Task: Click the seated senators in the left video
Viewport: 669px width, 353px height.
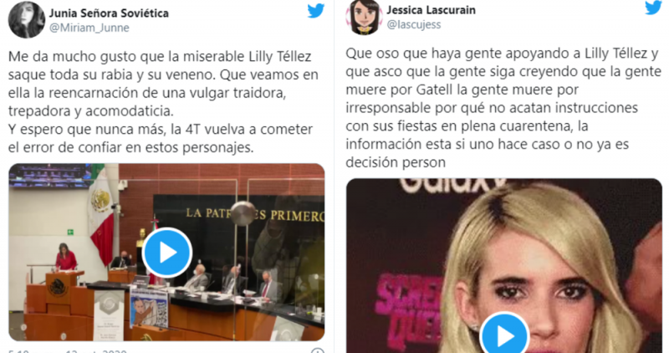Action: pyautogui.click(x=232, y=280)
